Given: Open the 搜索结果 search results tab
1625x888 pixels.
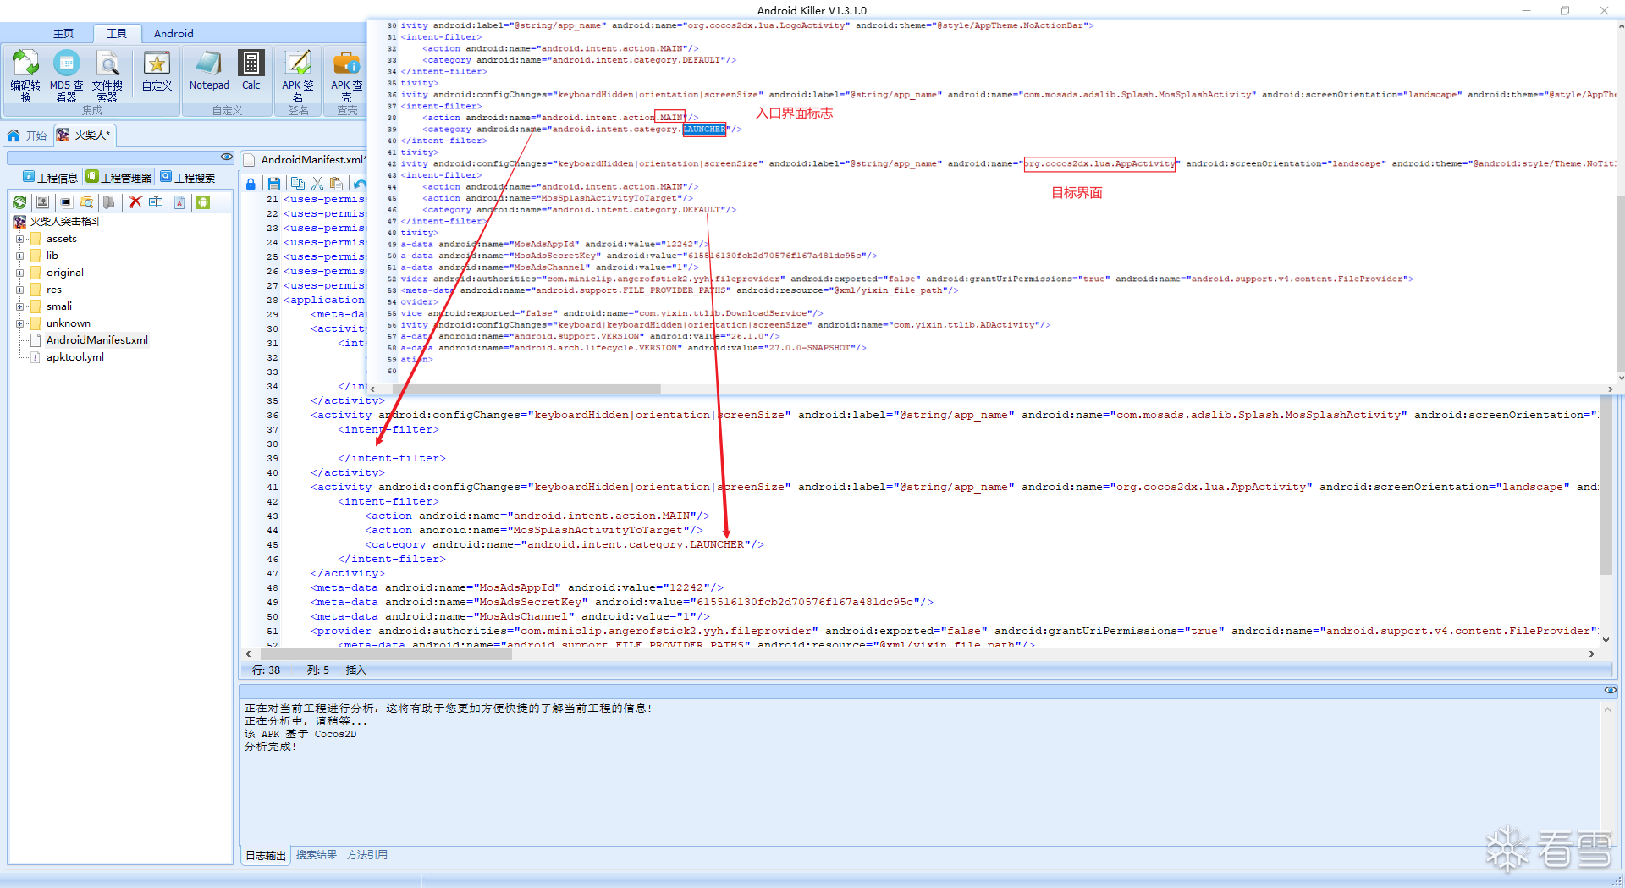Looking at the screenshot, I should tap(317, 855).
